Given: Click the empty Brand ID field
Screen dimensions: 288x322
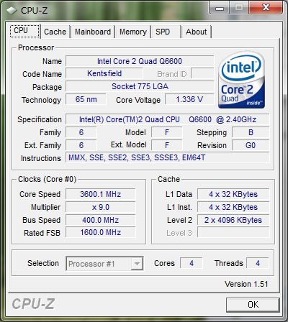Looking at the screenshot, I should (202, 73).
